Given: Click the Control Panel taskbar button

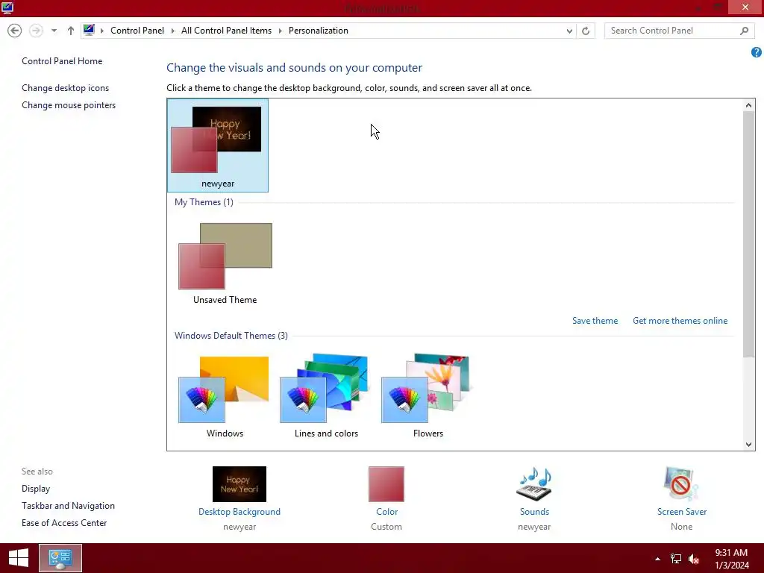Looking at the screenshot, I should point(60,558).
